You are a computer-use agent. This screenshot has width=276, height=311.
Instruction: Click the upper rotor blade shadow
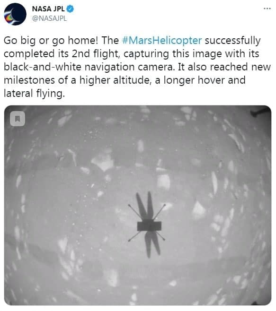coord(145,206)
